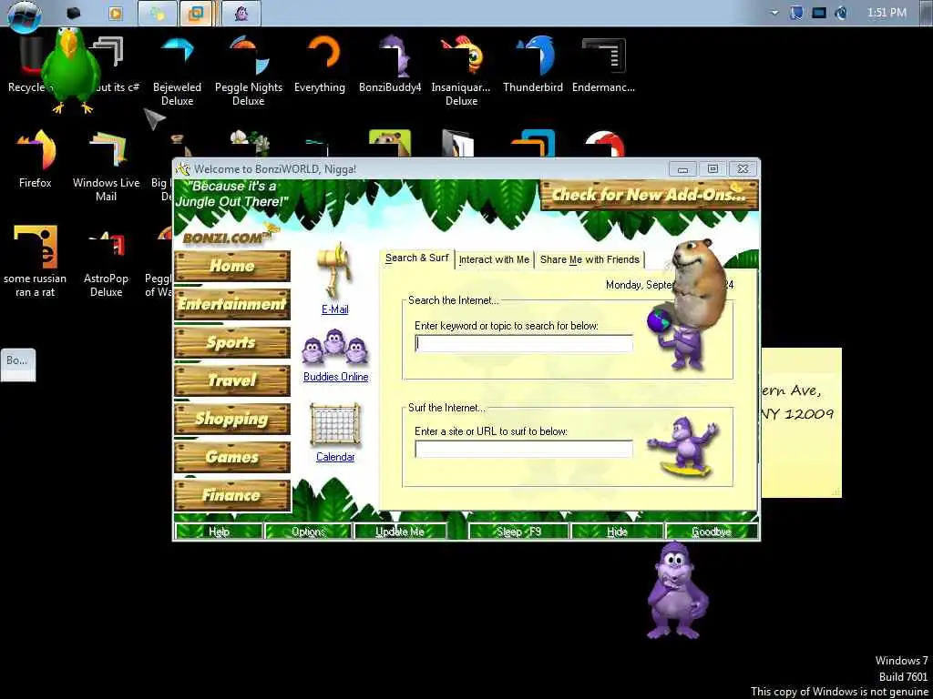The height and width of the screenshot is (699, 933).
Task: Click the Bonzi surfing gorilla image
Action: (685, 447)
